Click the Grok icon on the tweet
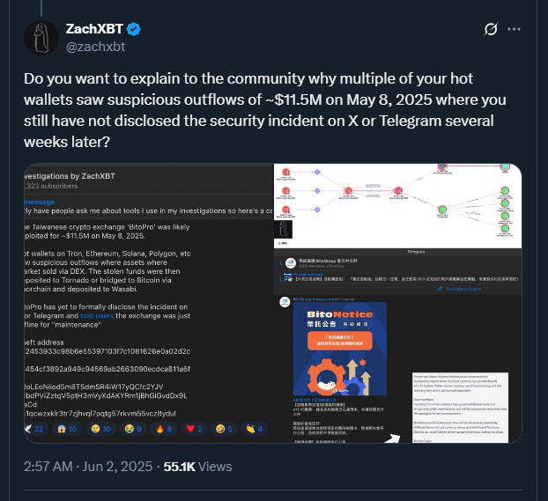 pos(492,30)
